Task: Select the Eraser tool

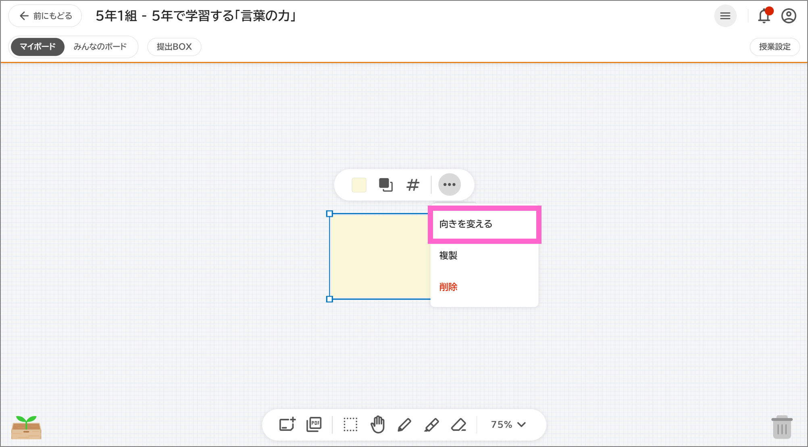Action: click(x=459, y=424)
